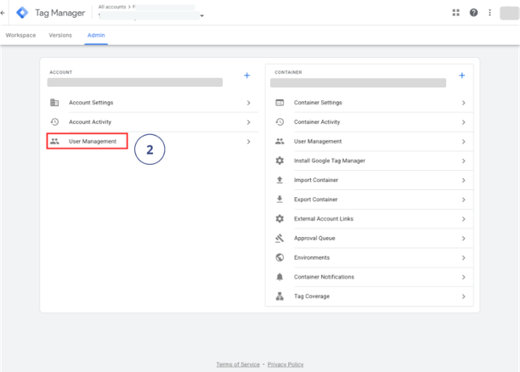Viewport: 520px width, 372px height.
Task: Expand Import Container chevron
Action: (464, 180)
